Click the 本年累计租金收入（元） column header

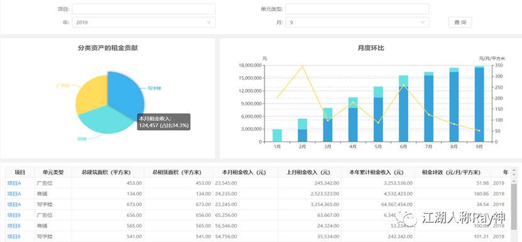tap(378, 172)
